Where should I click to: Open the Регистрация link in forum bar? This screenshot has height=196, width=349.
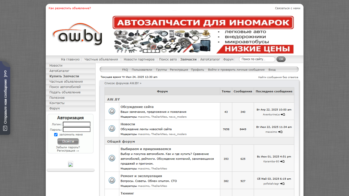pos(179,70)
